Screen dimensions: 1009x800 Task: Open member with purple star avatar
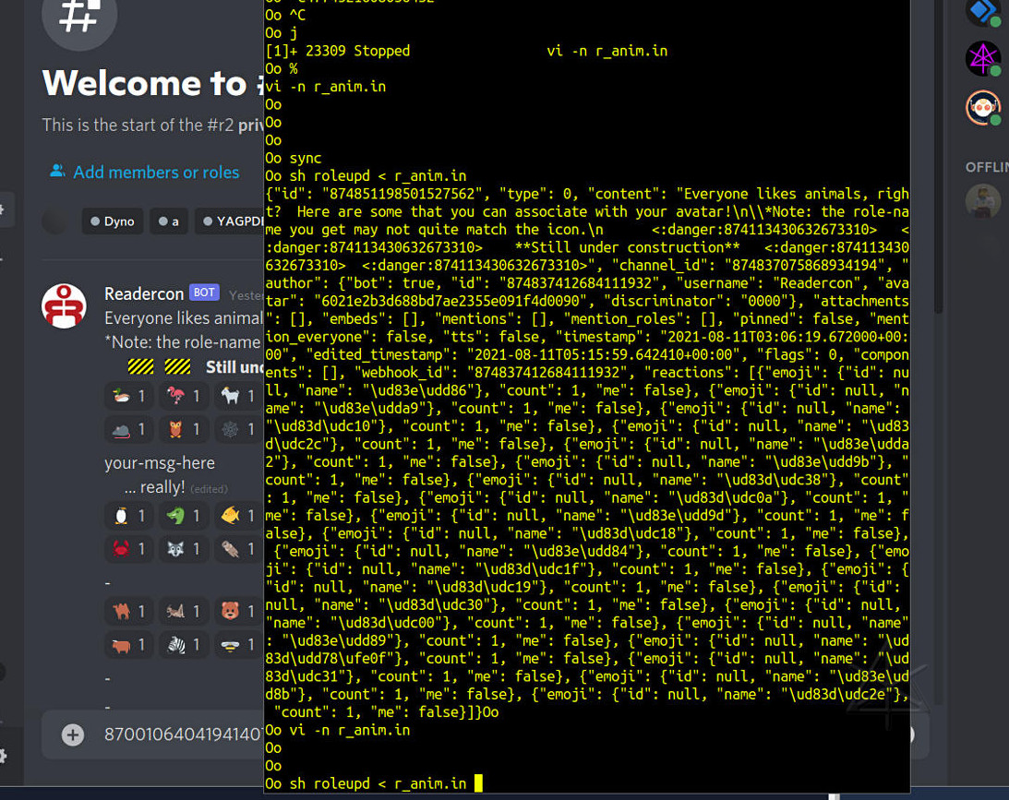point(982,59)
